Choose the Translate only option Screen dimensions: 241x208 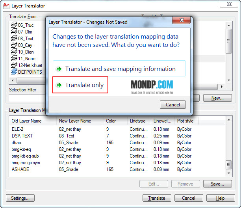[80, 85]
